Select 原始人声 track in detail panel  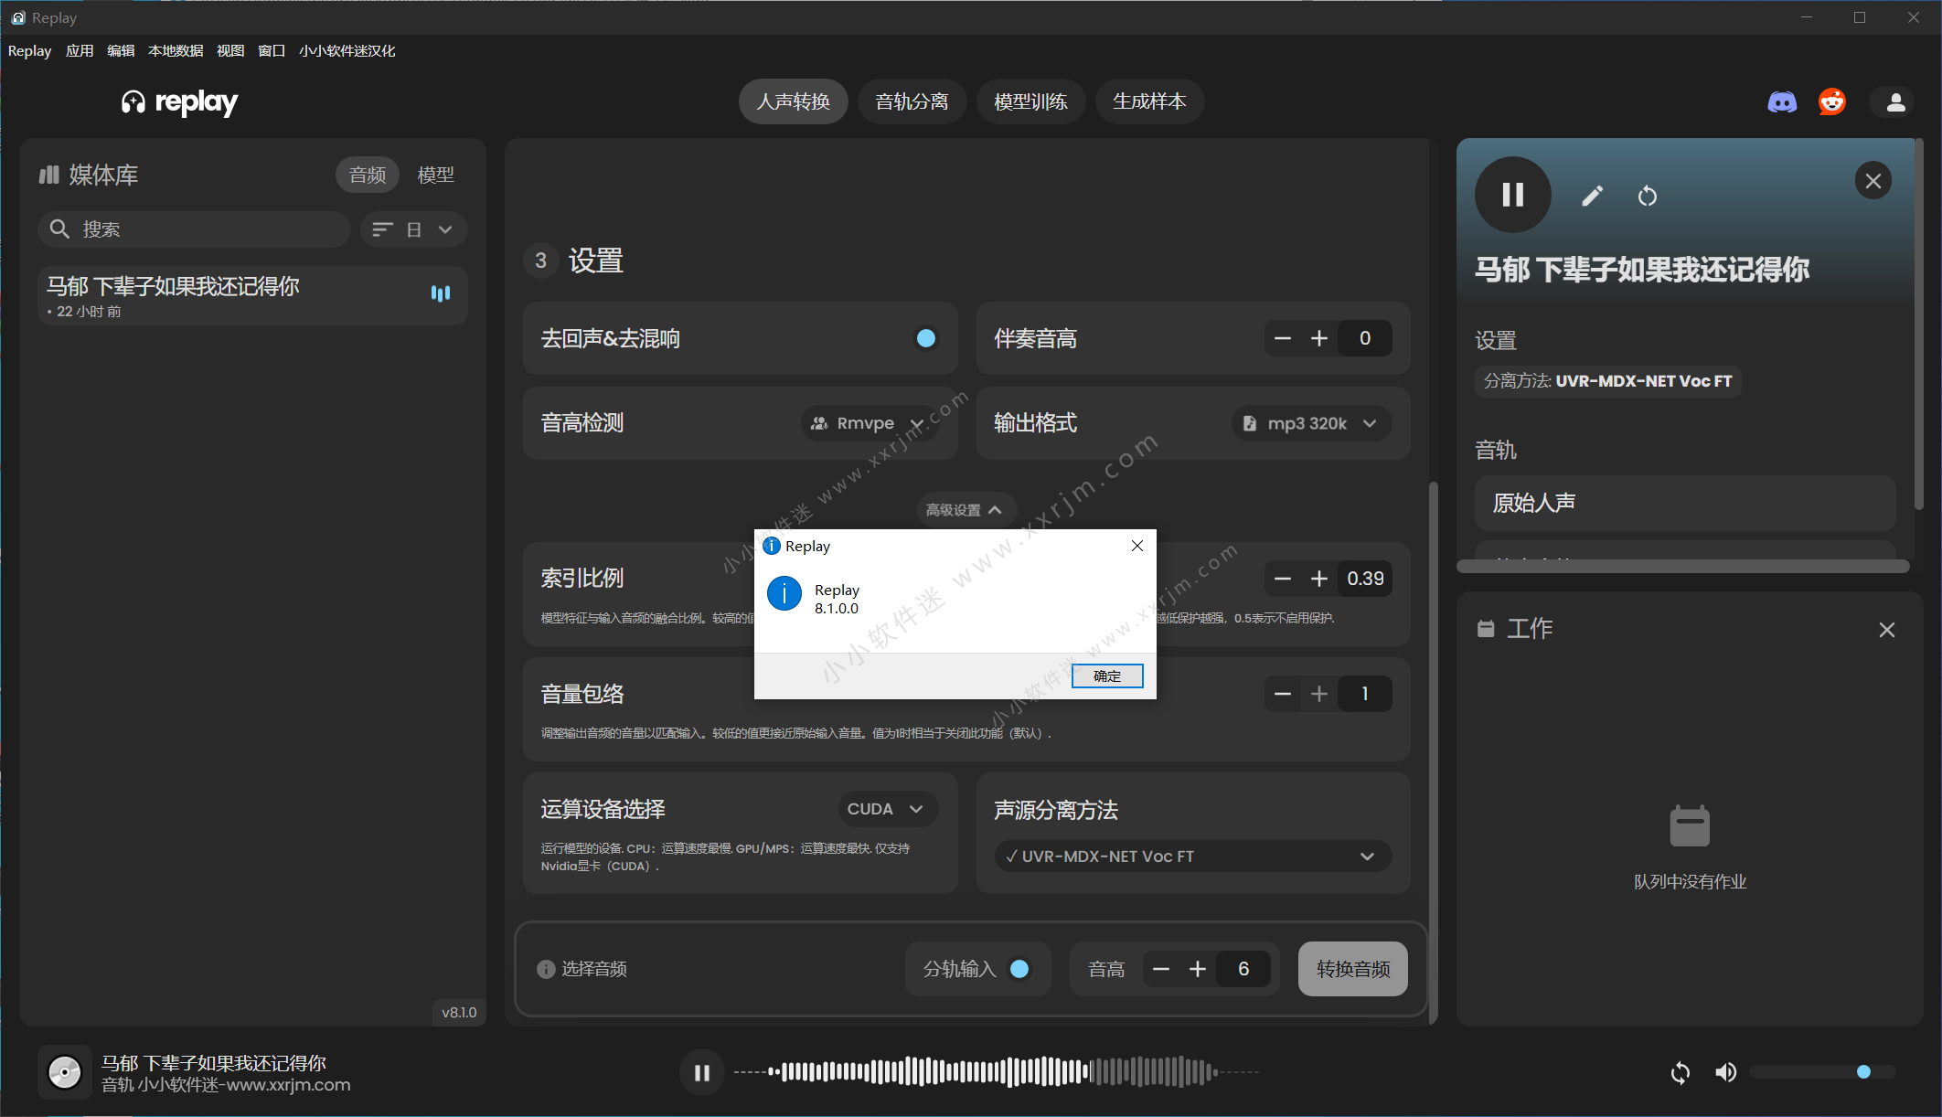pos(1685,503)
